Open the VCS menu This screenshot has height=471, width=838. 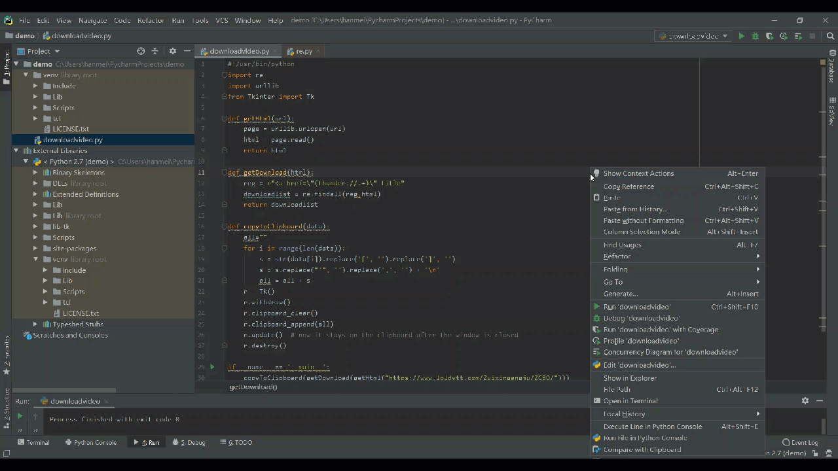click(x=222, y=20)
